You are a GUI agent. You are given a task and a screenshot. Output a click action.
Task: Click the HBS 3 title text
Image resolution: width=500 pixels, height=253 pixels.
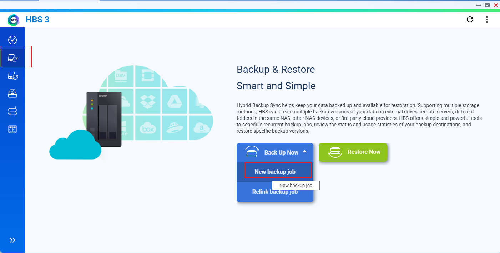point(37,20)
